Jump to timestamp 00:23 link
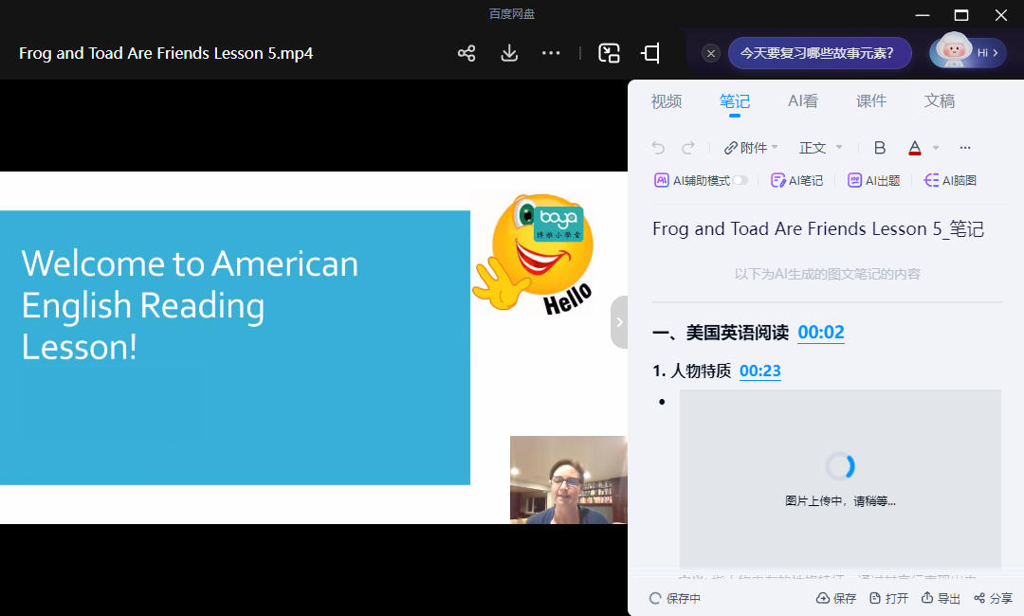 (759, 371)
